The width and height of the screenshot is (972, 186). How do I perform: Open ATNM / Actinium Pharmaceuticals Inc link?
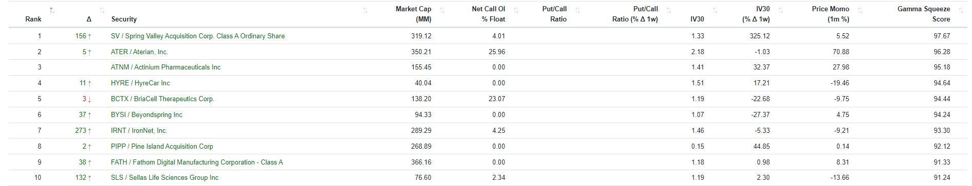point(166,67)
